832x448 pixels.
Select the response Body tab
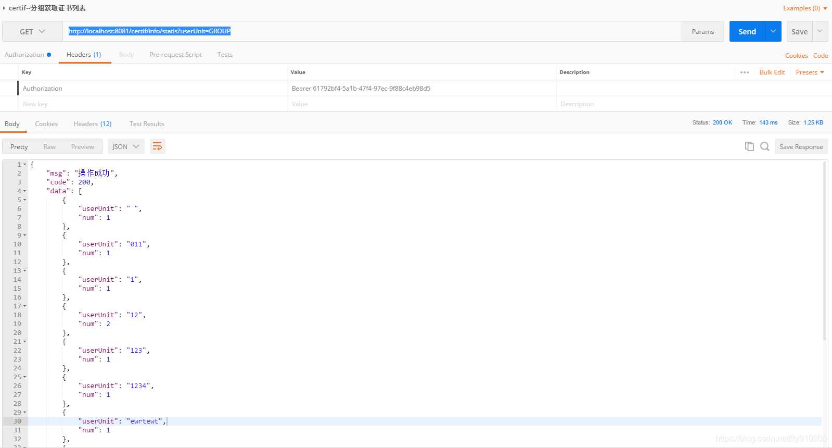(x=12, y=124)
